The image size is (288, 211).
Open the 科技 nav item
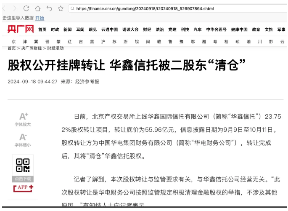point(185,29)
